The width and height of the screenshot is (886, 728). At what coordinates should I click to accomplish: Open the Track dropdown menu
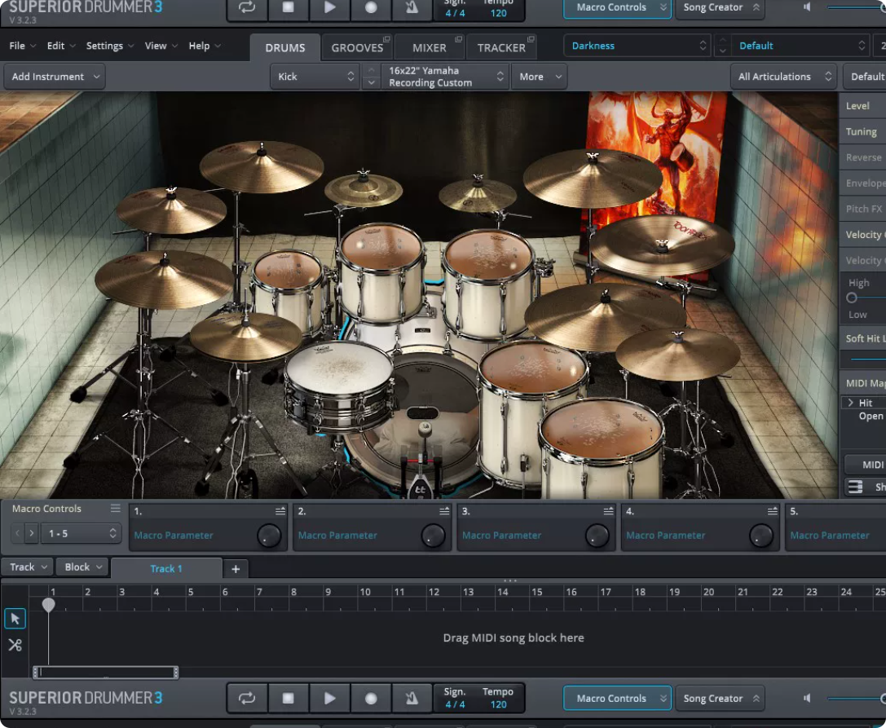click(x=28, y=567)
